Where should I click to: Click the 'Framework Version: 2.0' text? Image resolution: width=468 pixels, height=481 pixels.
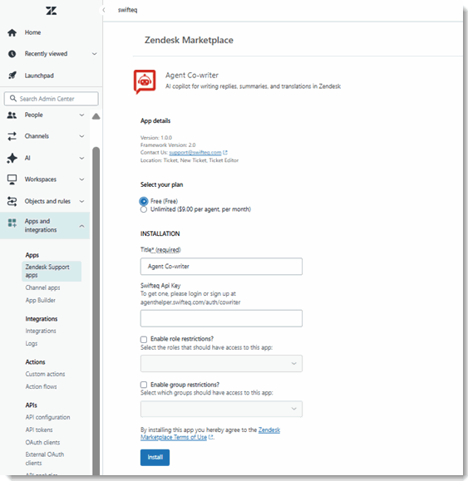[168, 145]
